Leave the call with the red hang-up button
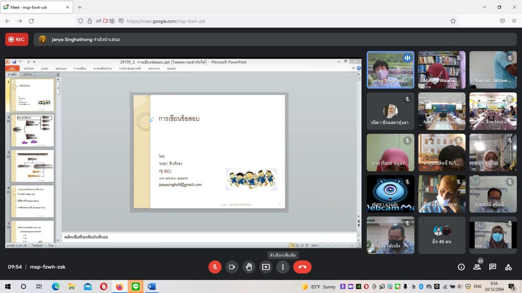 pos(302,267)
